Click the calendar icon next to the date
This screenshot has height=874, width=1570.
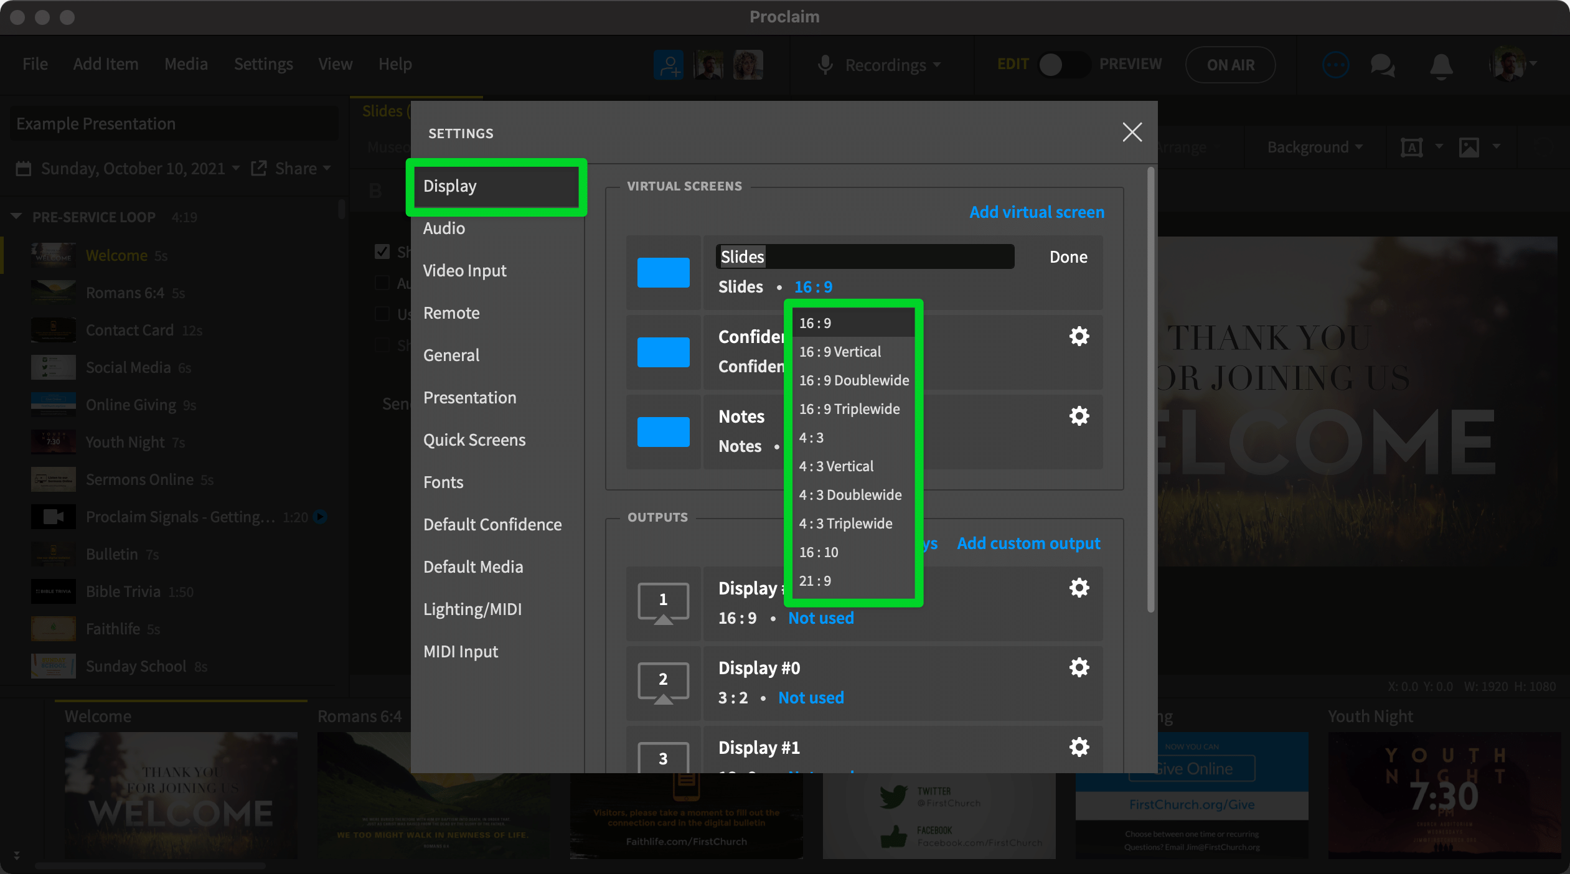pos(24,169)
